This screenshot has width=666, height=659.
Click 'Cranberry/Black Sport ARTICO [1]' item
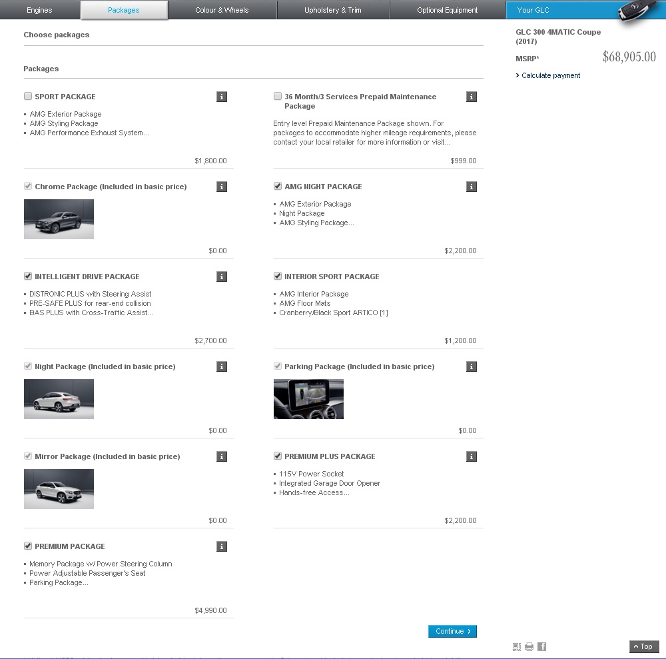334,313
